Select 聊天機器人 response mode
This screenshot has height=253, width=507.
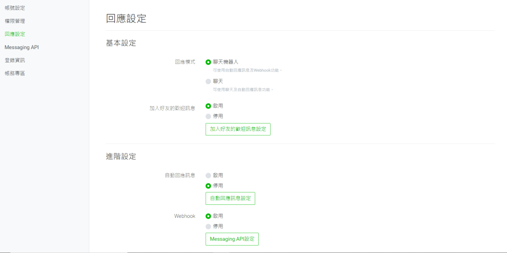209,62
